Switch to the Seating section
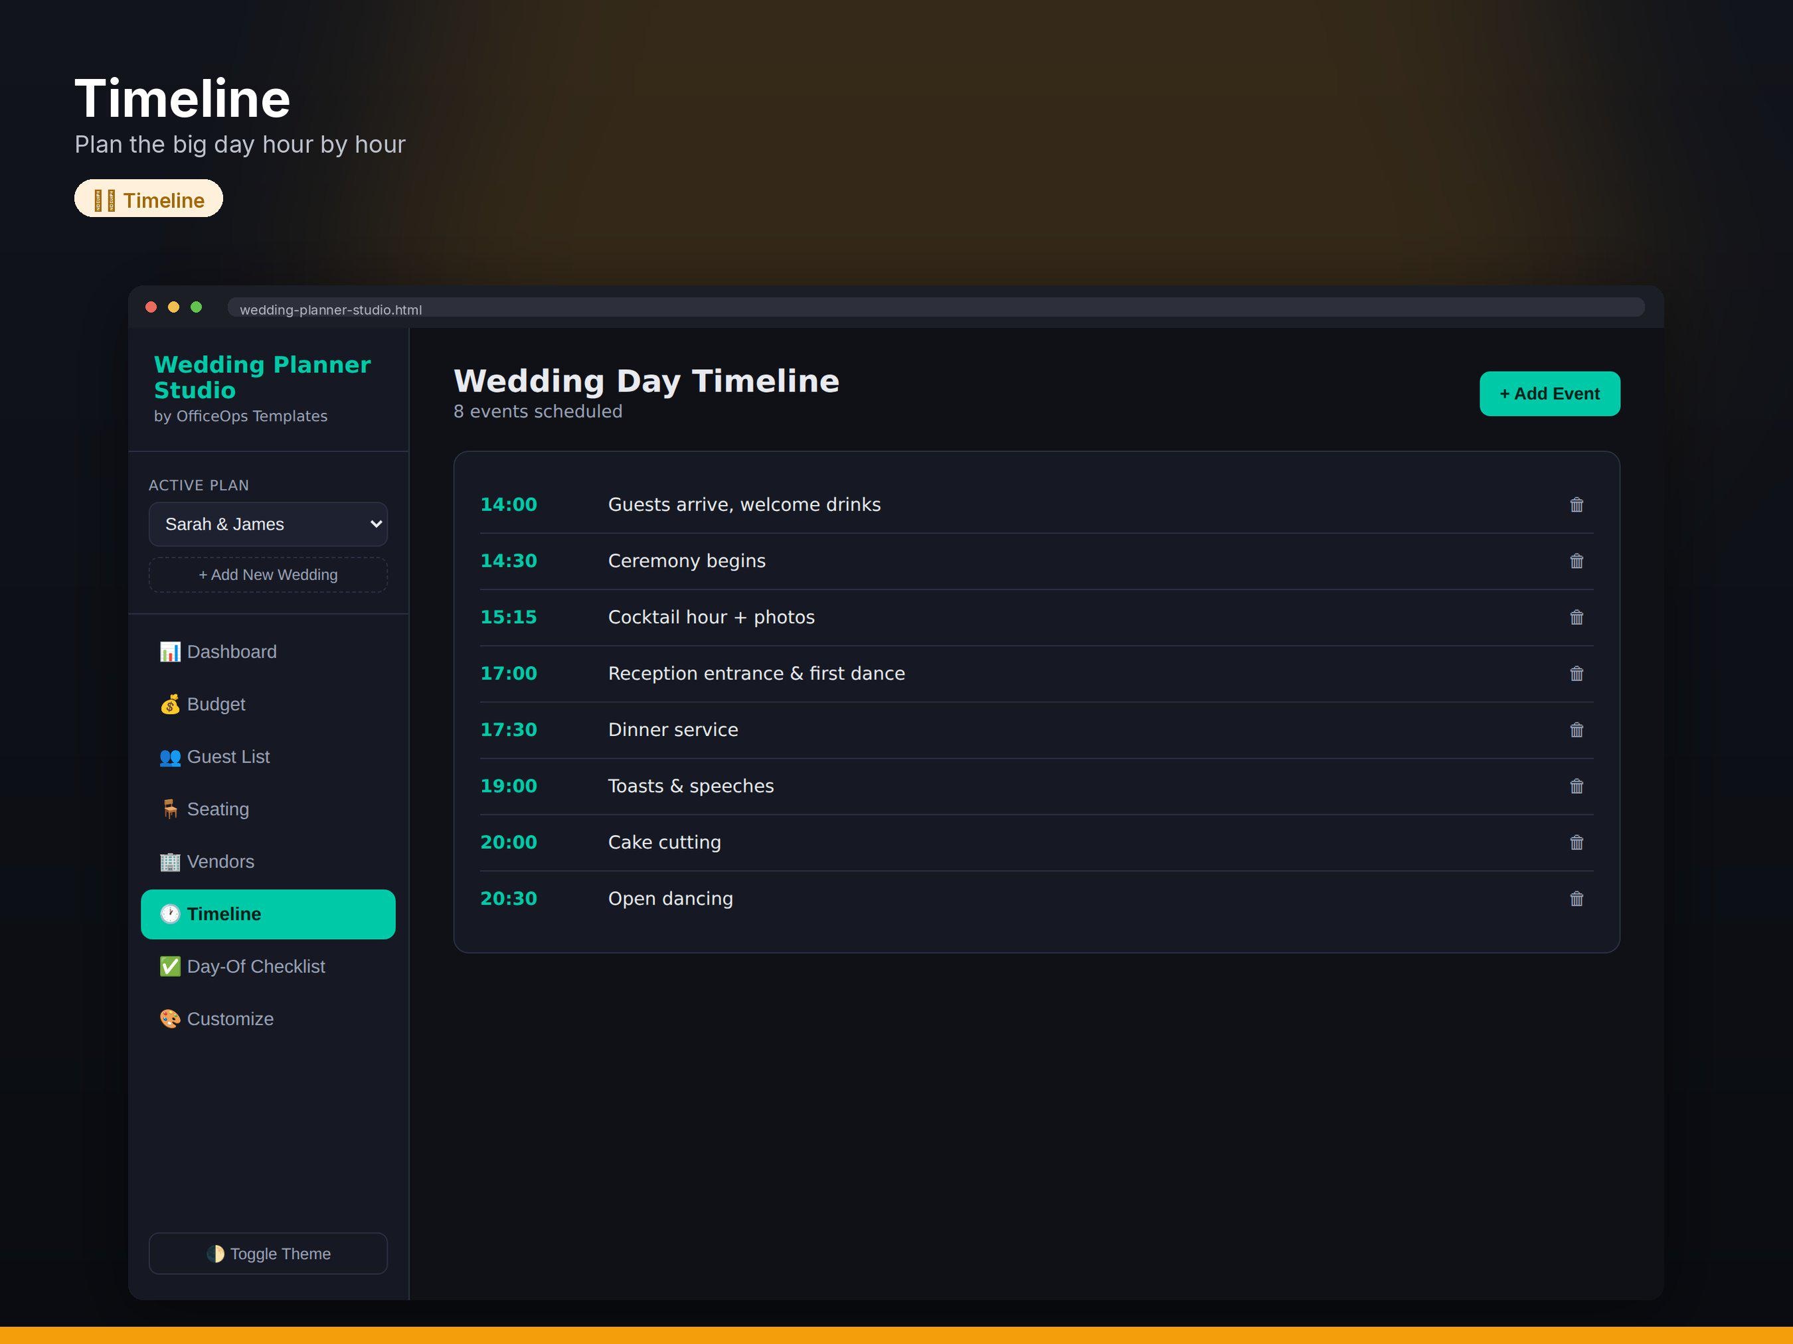Viewport: 1793px width, 1344px height. 268,809
